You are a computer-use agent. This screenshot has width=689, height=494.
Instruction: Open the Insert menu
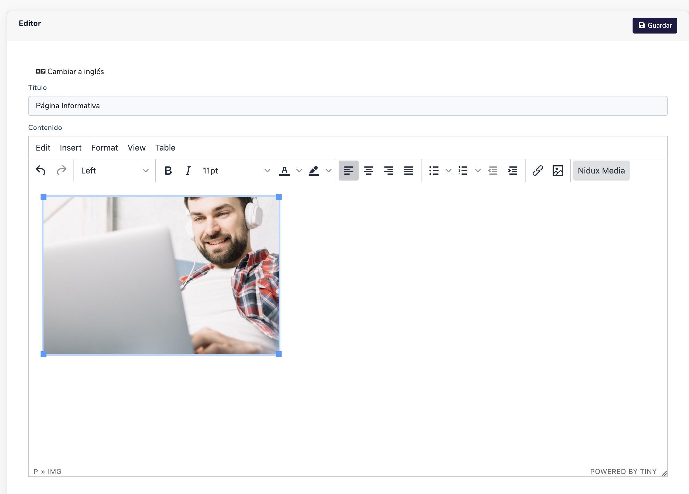[71, 148]
